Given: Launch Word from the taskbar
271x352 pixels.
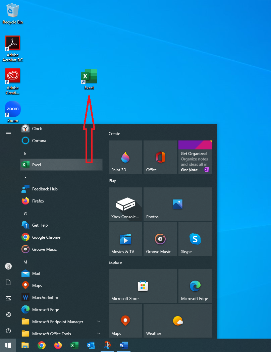Looking at the screenshot, I should pos(123,345).
